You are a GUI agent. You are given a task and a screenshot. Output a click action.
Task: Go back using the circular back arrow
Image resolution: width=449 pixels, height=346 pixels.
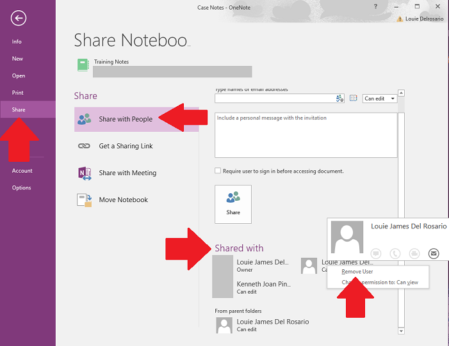click(x=19, y=19)
